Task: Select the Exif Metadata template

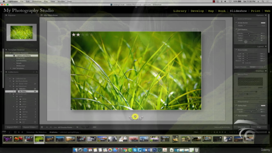Action: [22, 61]
